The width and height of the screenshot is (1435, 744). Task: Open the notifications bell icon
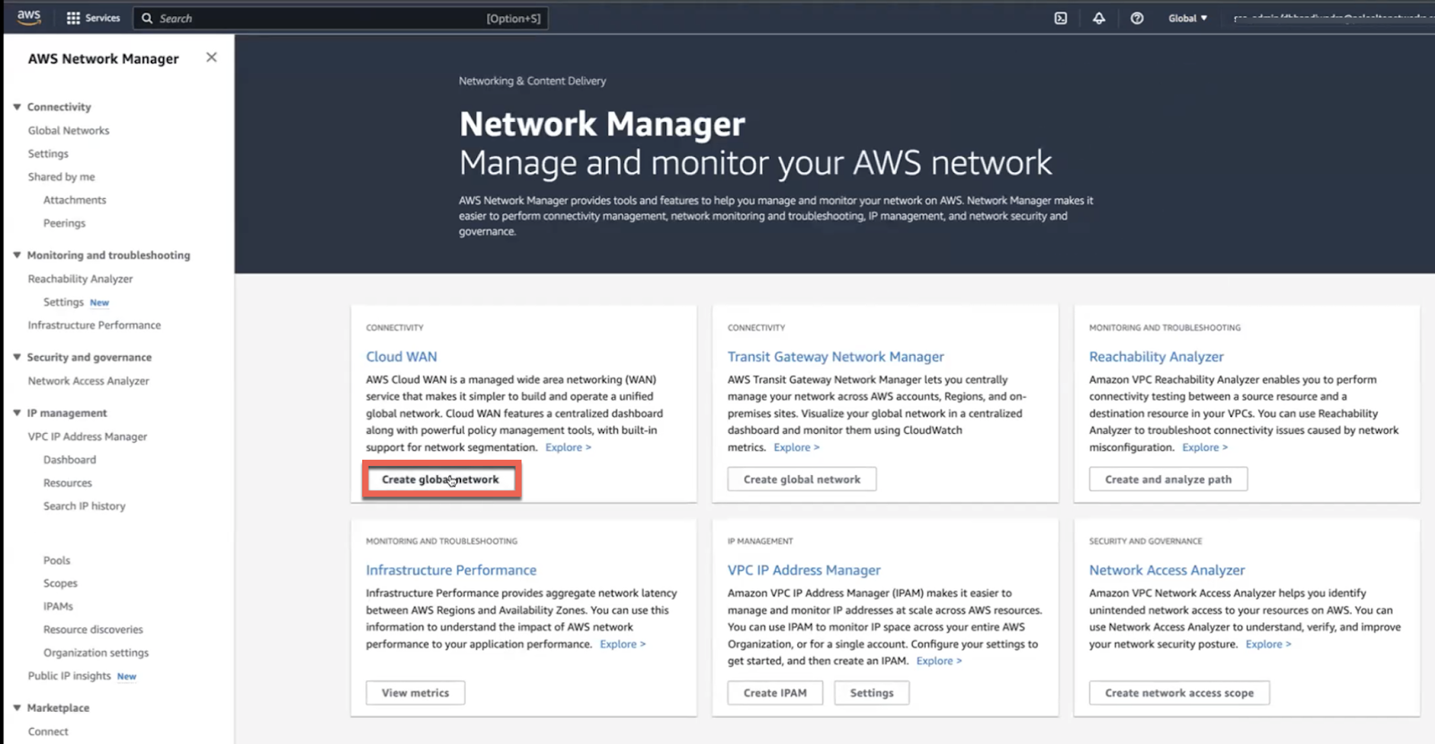click(1099, 18)
